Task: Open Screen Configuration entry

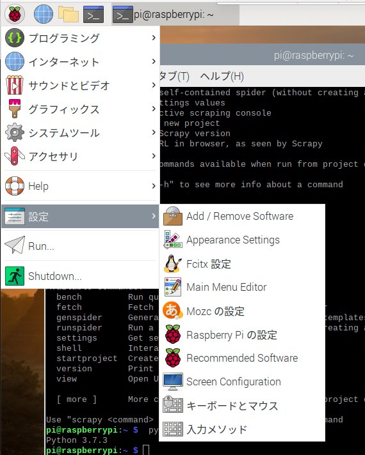Action: [242, 382]
